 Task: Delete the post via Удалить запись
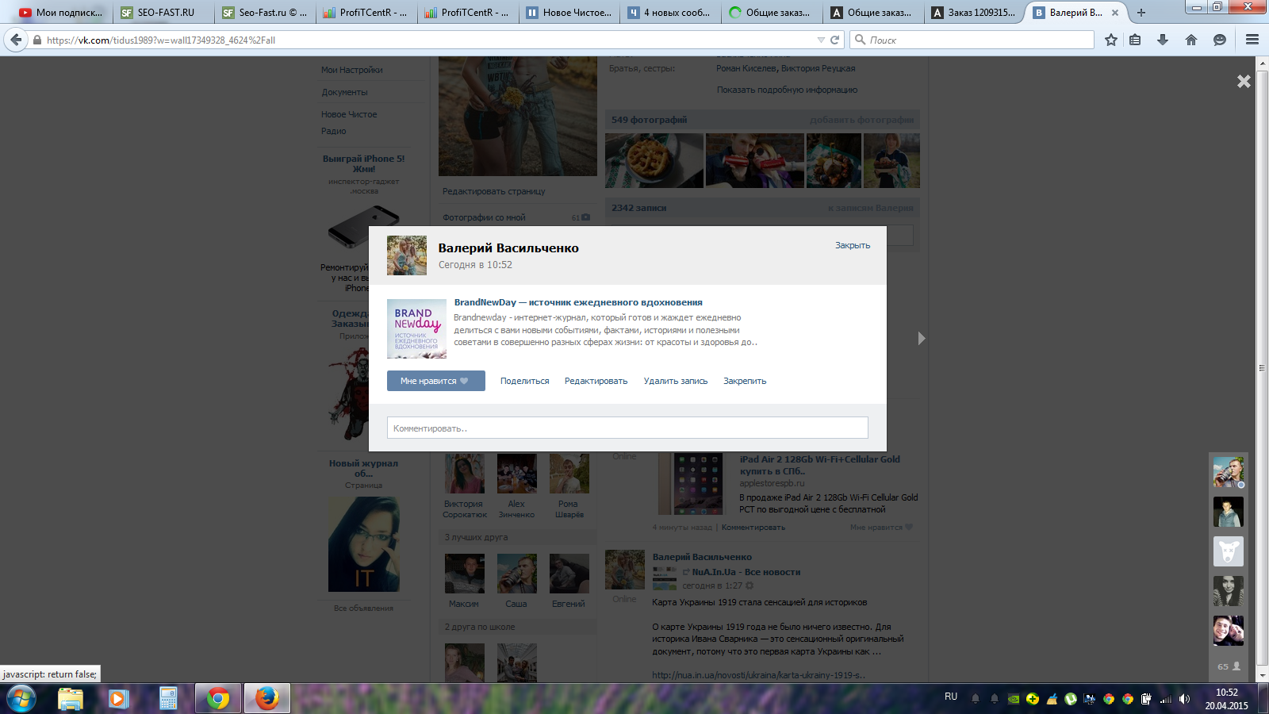coord(675,381)
